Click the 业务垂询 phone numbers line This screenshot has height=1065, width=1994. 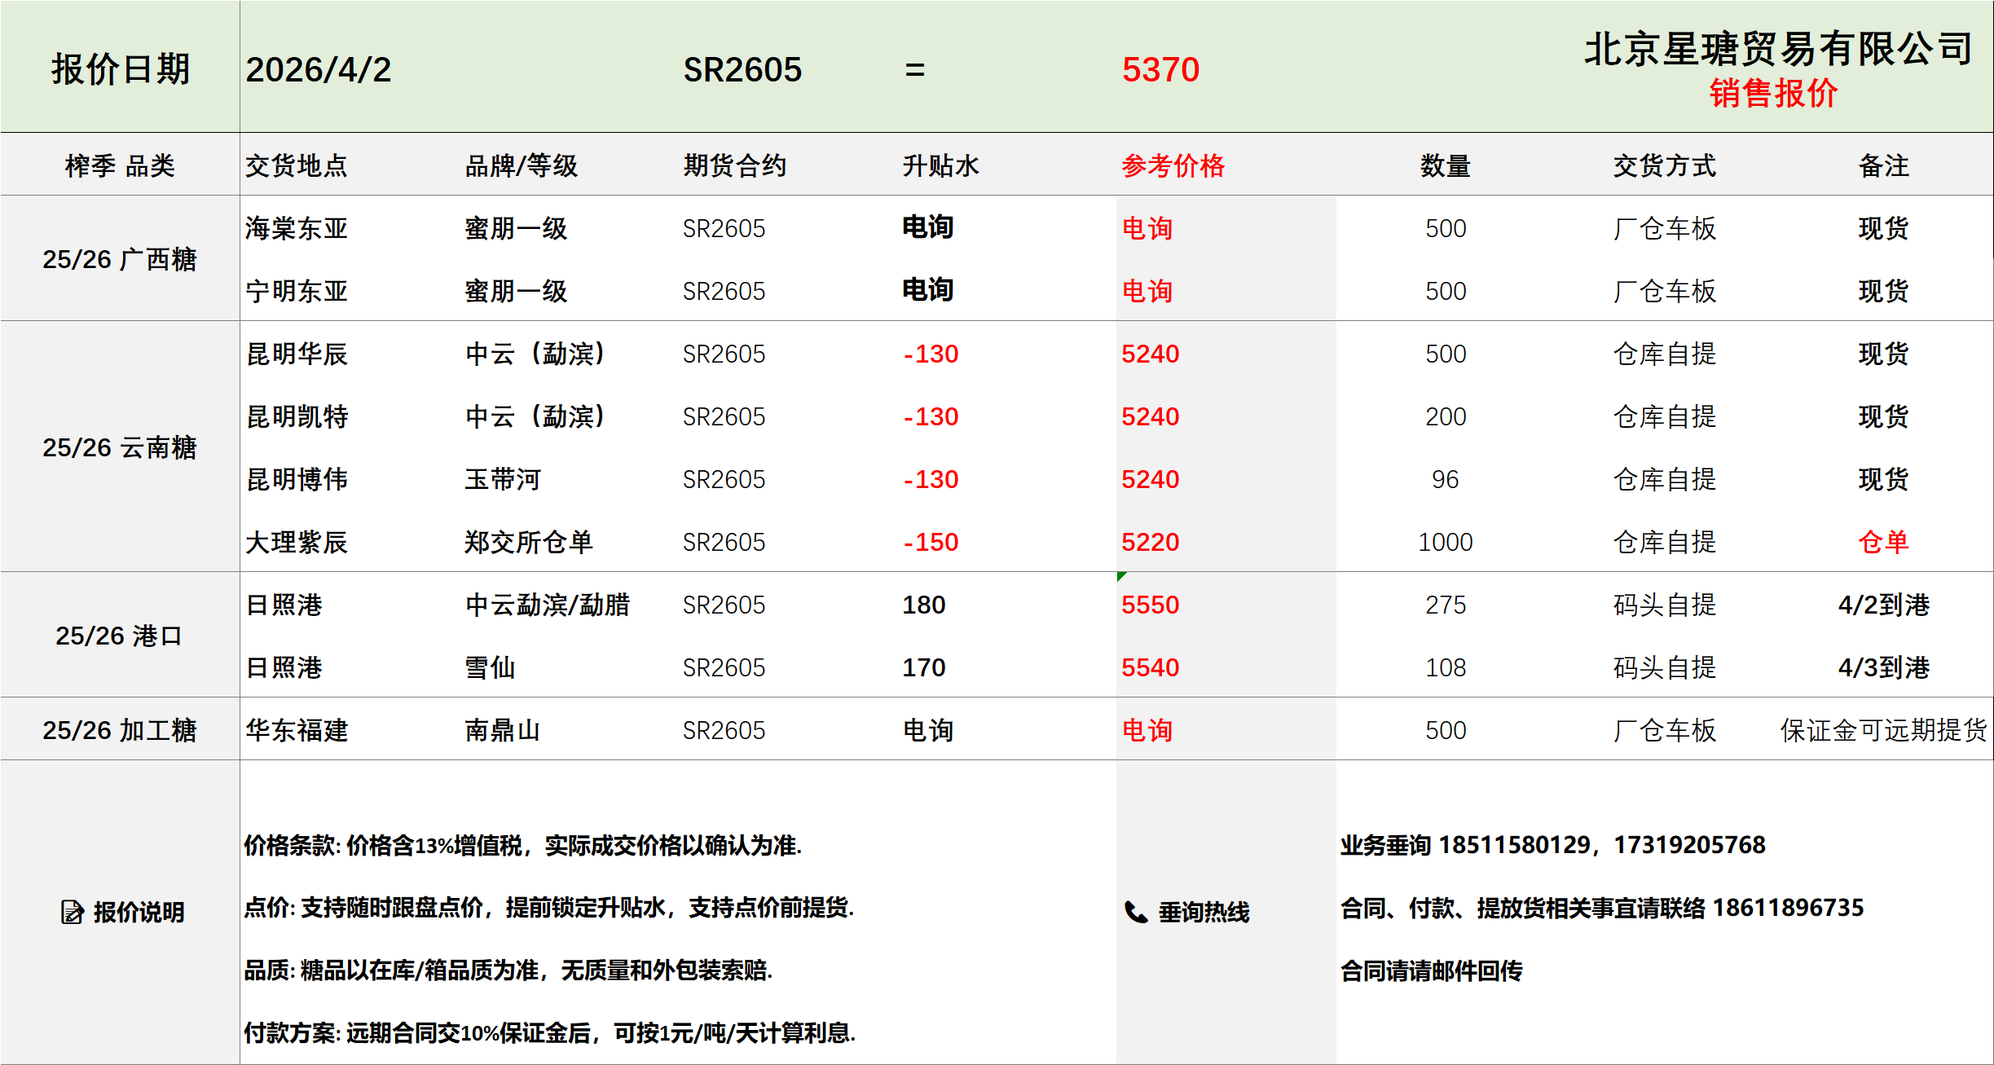pos(1553,845)
